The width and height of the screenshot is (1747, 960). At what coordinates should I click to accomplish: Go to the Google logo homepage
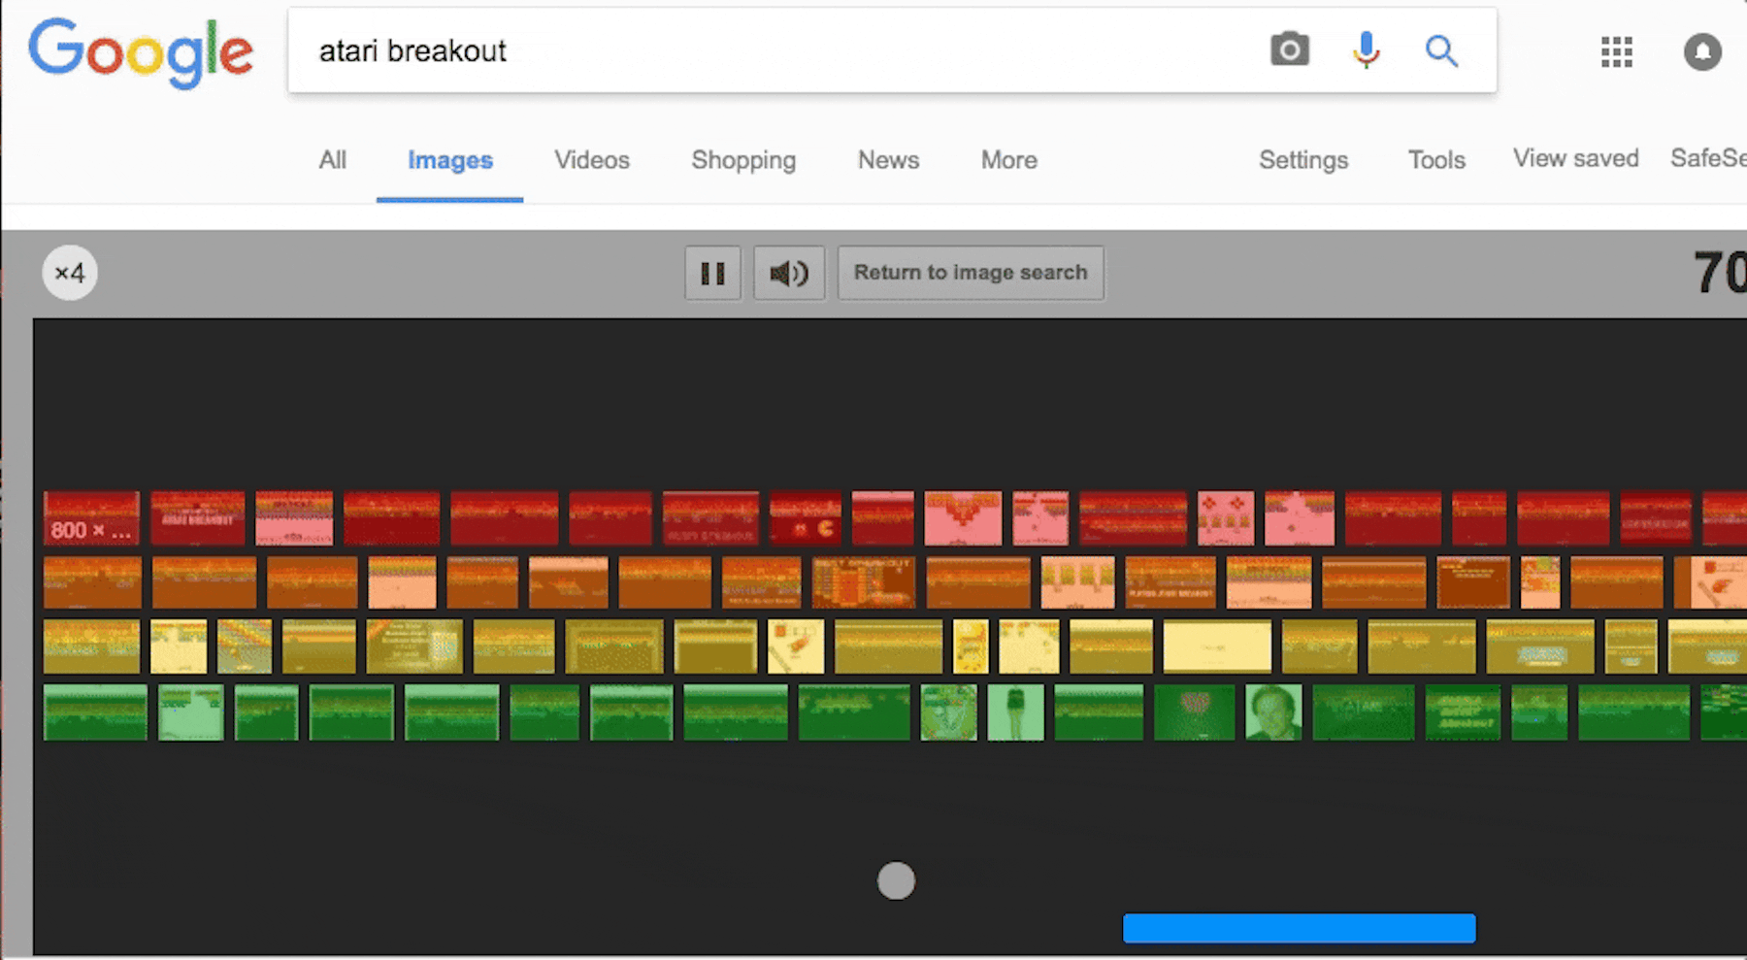[141, 53]
